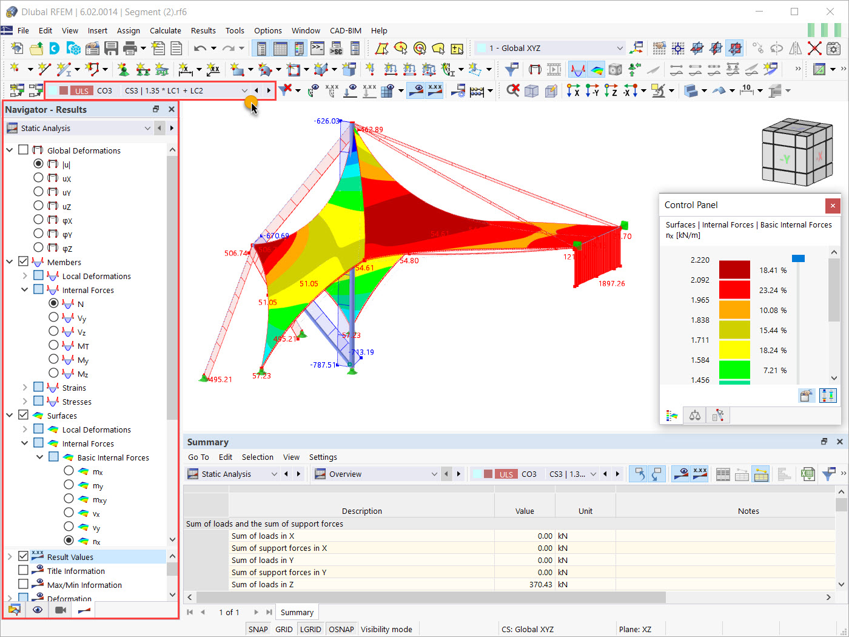Toggle LGRID in the status bar
The image size is (849, 637).
click(x=310, y=629)
